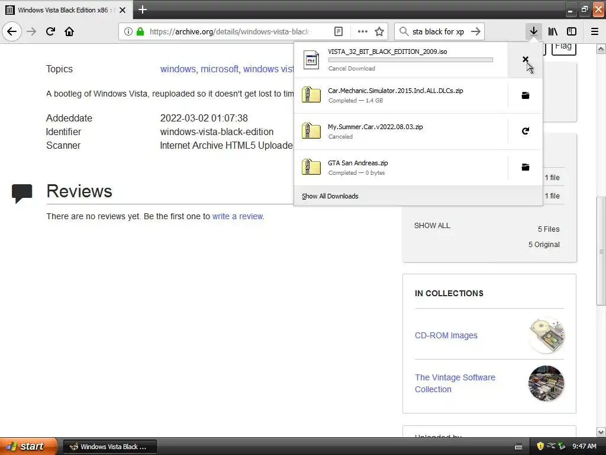Click The Vintage Software Collection thumbnail

pyautogui.click(x=546, y=383)
